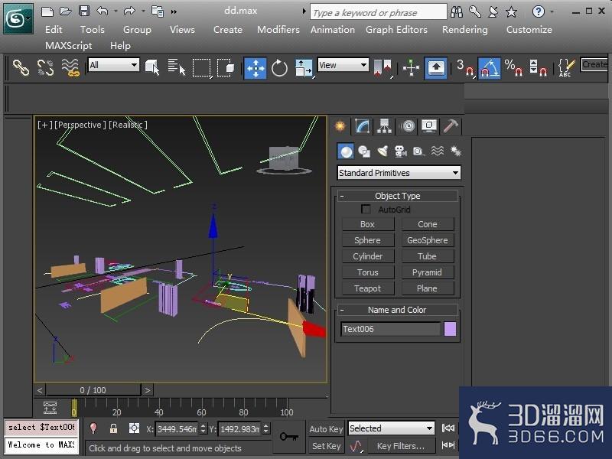Screen dimensions: 612x459
Task: Toggle Keyboard Shortcut Override
Action: click(x=436, y=68)
